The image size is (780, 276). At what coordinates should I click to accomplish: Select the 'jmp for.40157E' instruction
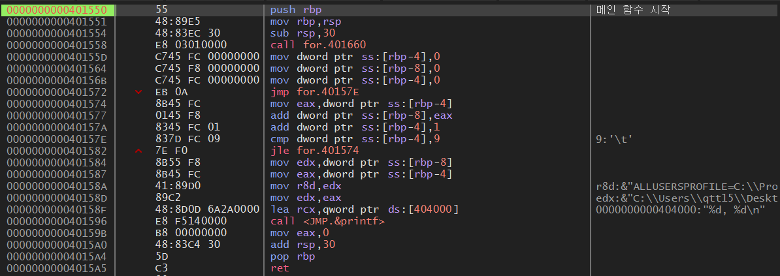[314, 92]
